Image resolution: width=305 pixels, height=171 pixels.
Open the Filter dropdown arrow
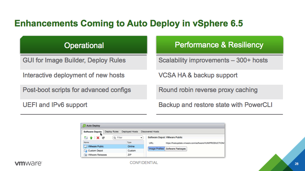click(x=141, y=138)
